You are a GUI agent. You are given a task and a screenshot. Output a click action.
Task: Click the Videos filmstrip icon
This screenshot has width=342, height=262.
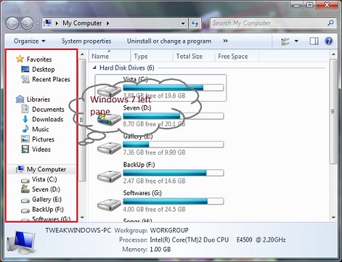pyautogui.click(x=25, y=149)
